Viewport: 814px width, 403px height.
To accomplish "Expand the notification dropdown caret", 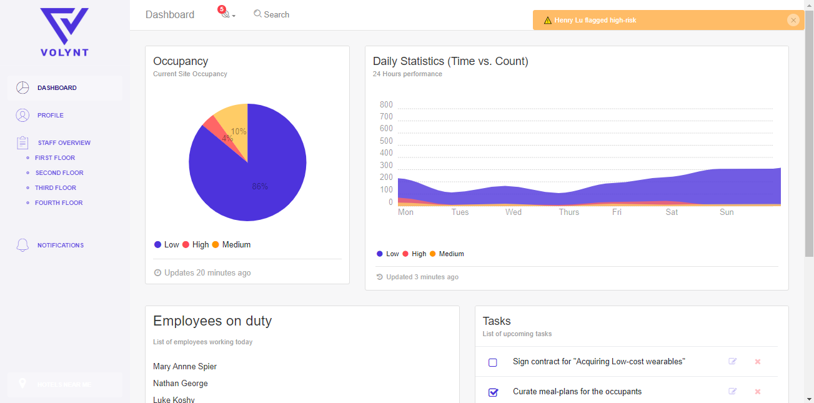I will click(x=234, y=16).
